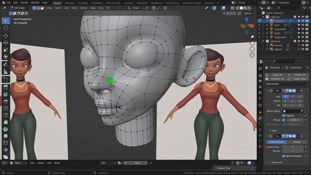Screen dimensions: 311x175
Task: Select the Transform tool
Action: [6, 57]
